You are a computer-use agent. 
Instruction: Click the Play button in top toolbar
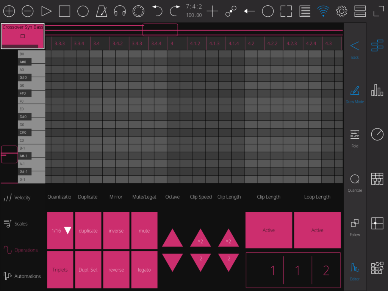46,11
